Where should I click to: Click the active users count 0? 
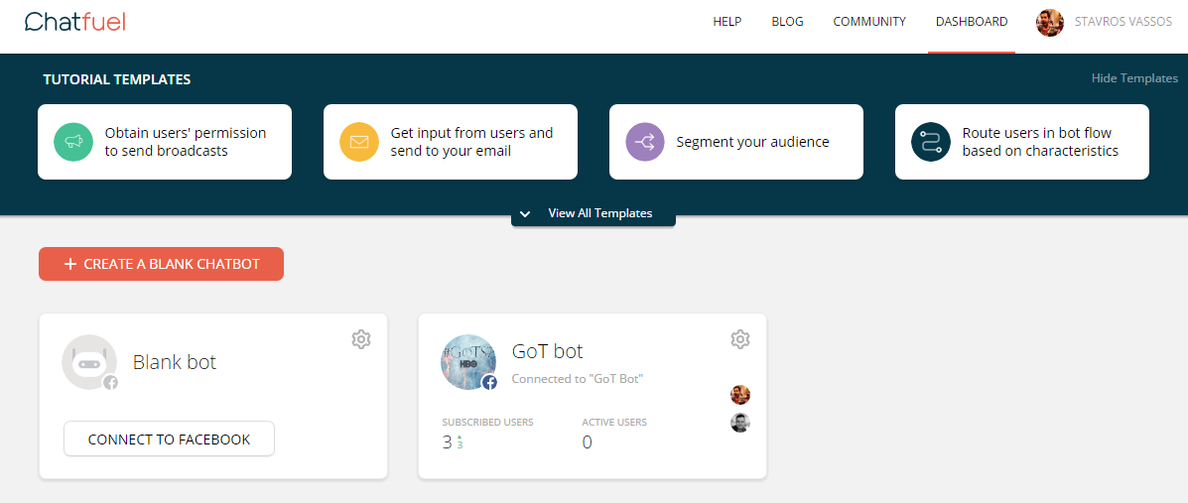tap(588, 442)
